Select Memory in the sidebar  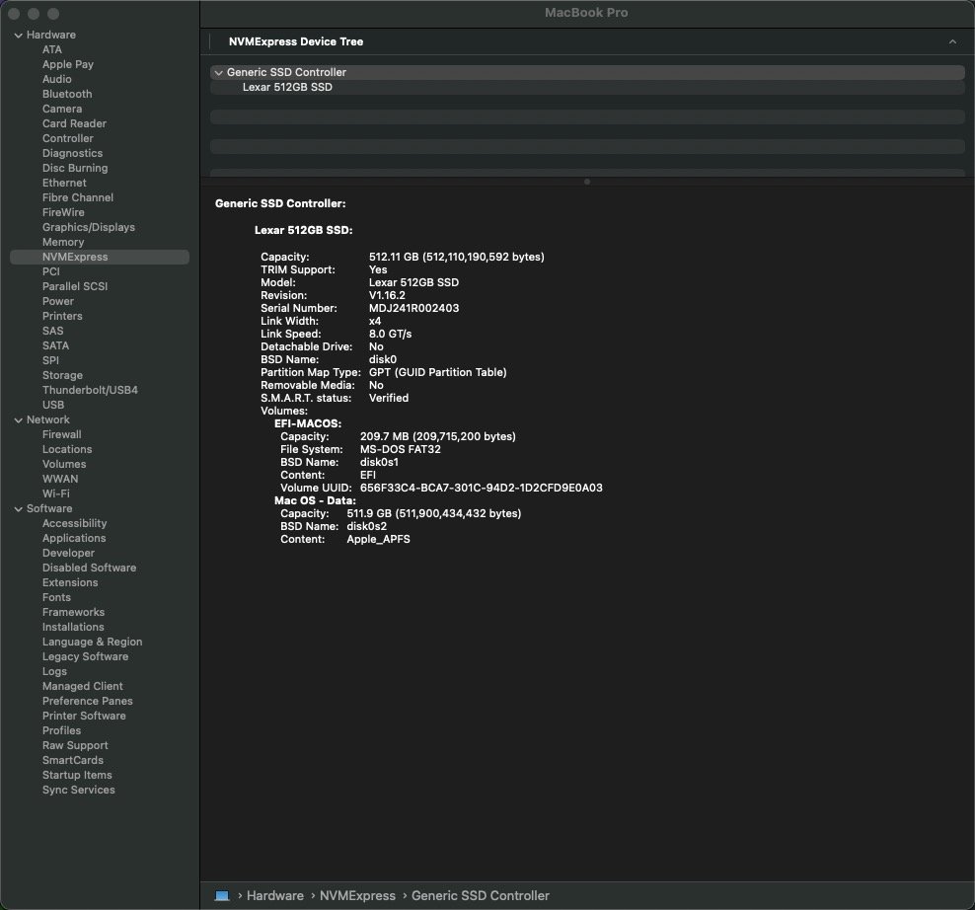63,242
